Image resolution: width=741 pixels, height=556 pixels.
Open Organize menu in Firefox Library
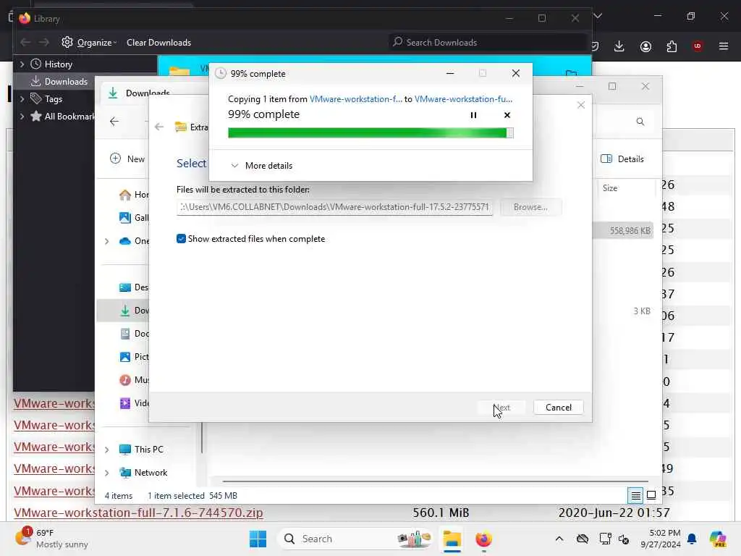pyautogui.click(x=89, y=42)
